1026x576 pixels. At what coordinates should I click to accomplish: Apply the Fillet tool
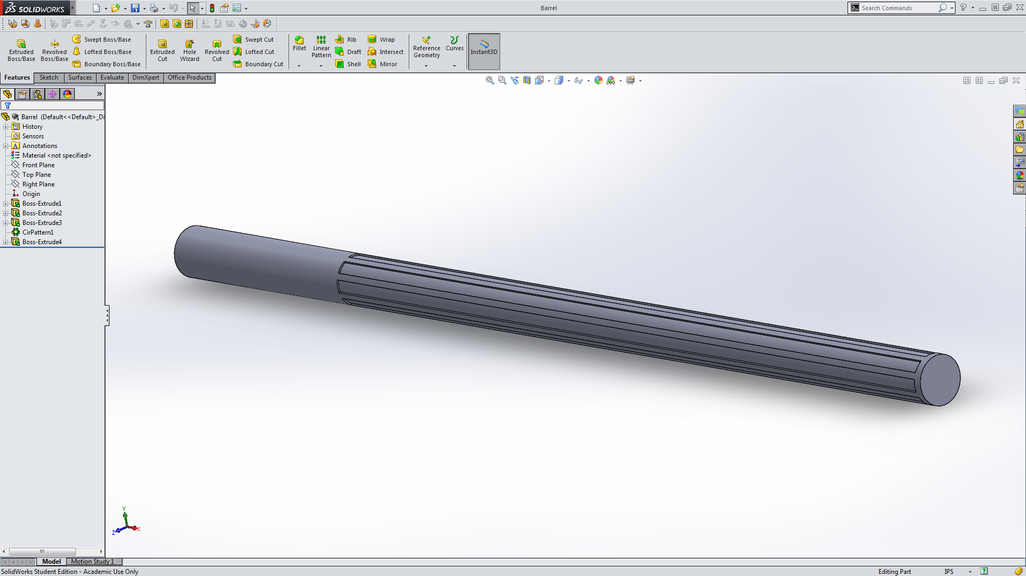coord(299,44)
